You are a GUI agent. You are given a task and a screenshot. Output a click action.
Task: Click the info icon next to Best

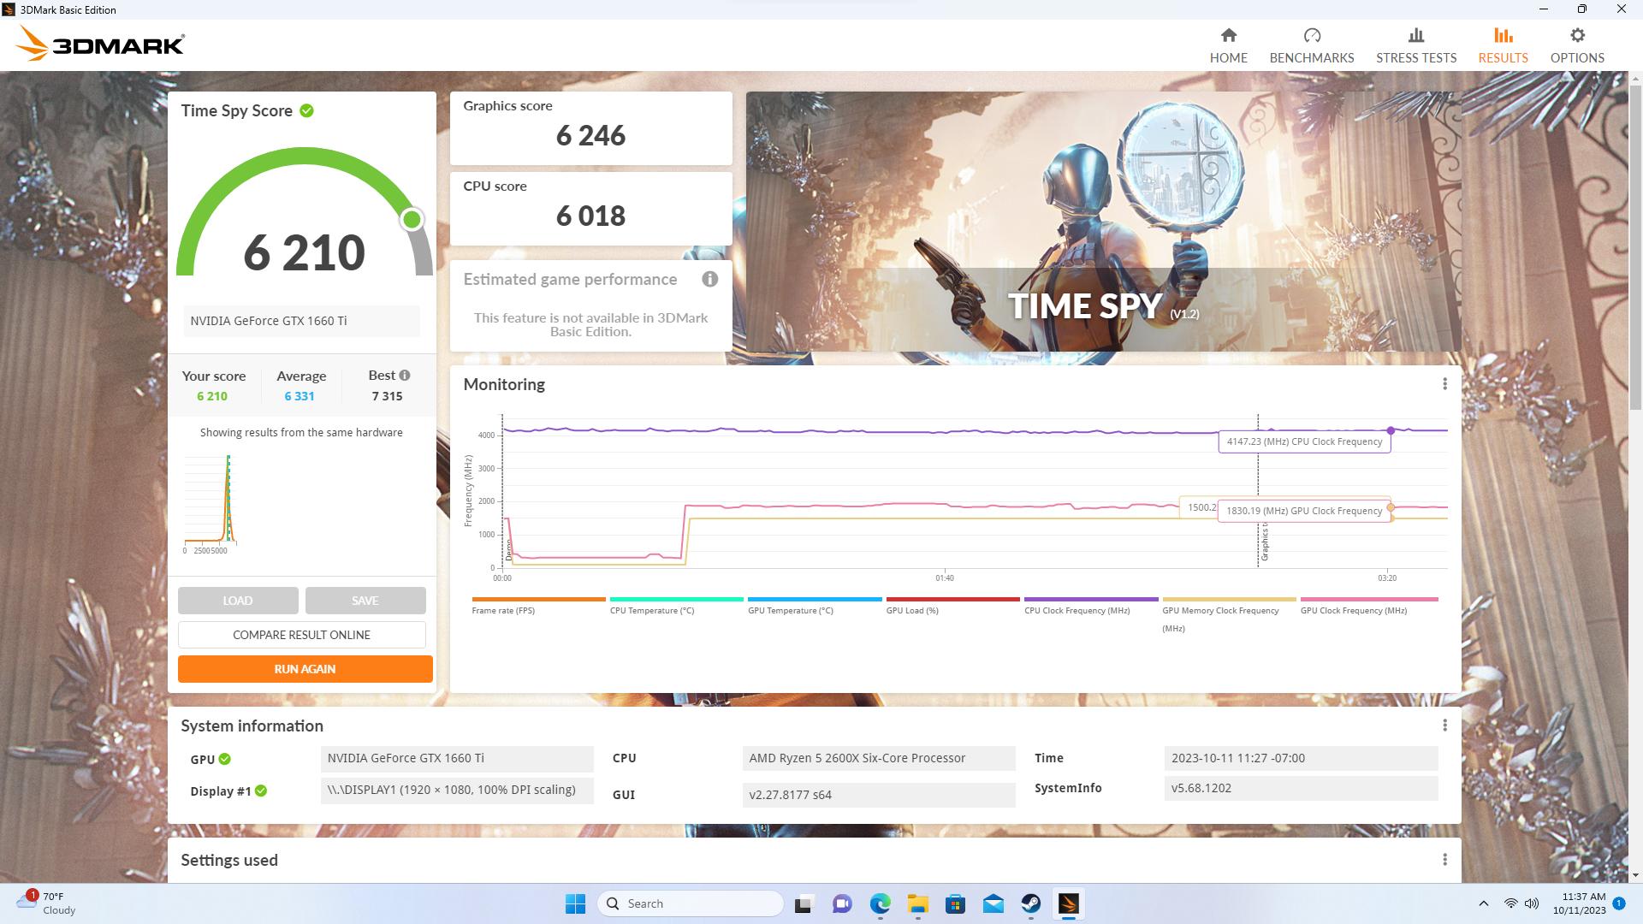[x=405, y=375]
